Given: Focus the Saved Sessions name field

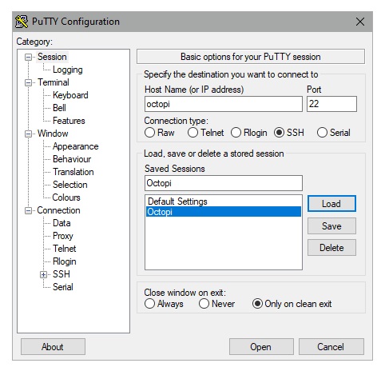Looking at the screenshot, I should pos(224,183).
